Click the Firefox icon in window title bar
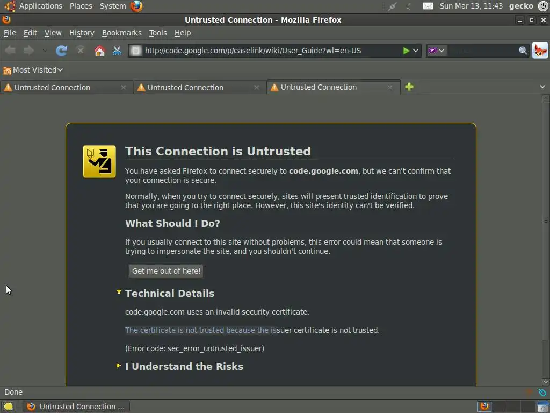Viewport: 550px width, 413px height. (6, 20)
